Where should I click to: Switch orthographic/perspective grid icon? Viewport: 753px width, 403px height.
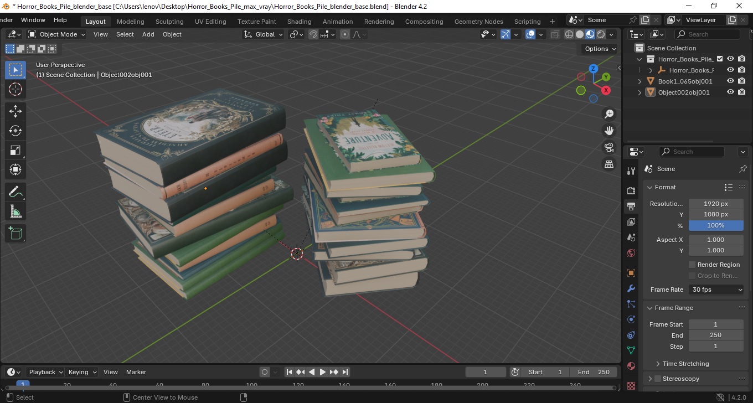[x=609, y=164]
